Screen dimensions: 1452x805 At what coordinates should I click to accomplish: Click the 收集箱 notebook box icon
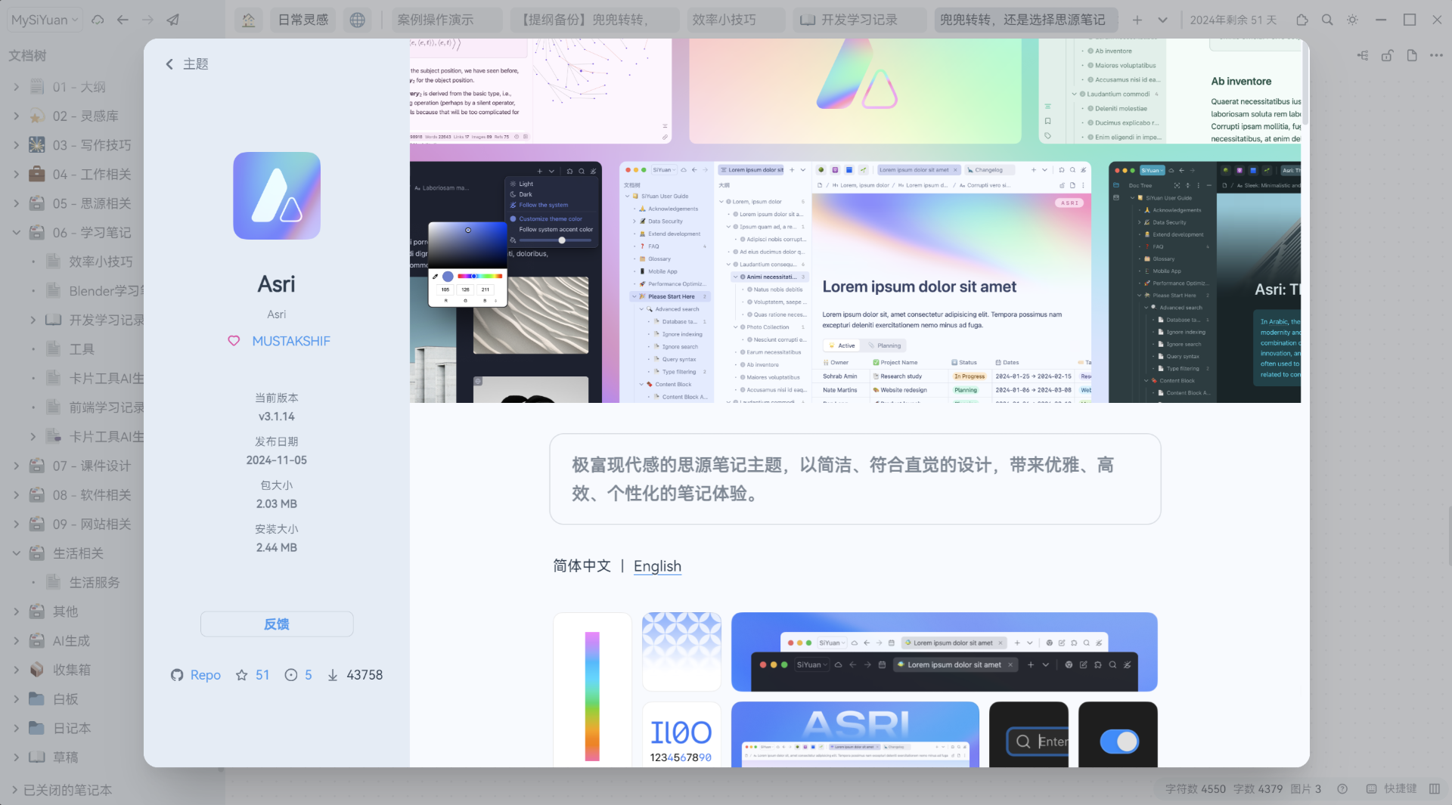[36, 670]
